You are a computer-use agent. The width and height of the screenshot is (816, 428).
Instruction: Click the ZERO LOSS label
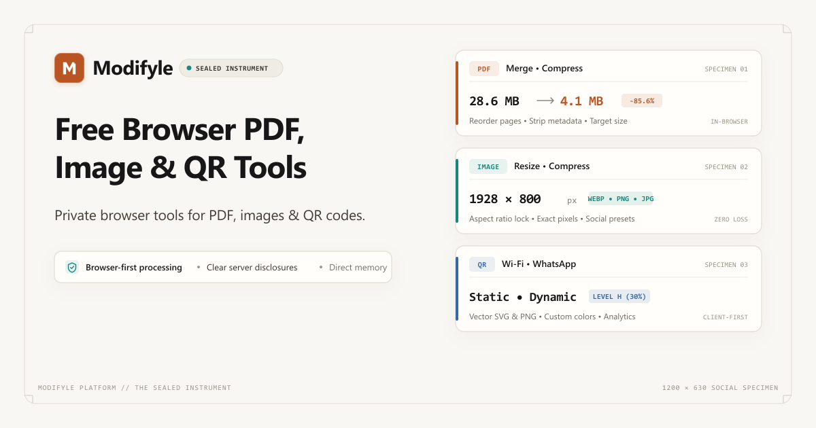tap(731, 219)
